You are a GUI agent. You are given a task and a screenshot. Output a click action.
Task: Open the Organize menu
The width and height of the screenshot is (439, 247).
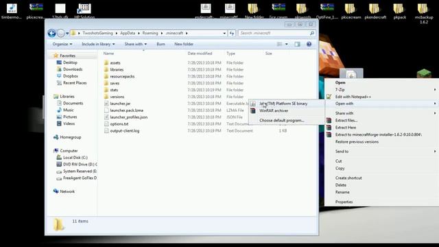point(62,44)
